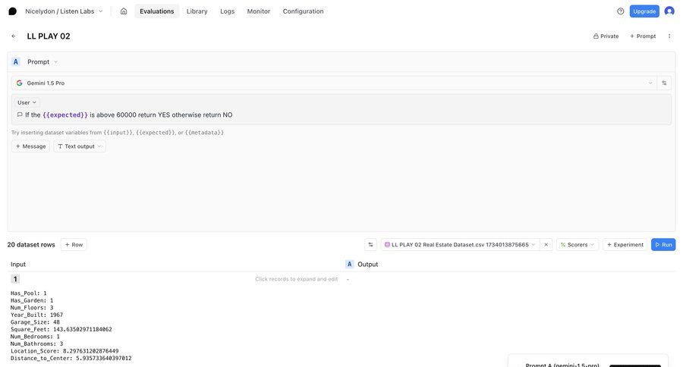Open the three-dot more options menu
The width and height of the screenshot is (683, 367).
pyautogui.click(x=669, y=36)
